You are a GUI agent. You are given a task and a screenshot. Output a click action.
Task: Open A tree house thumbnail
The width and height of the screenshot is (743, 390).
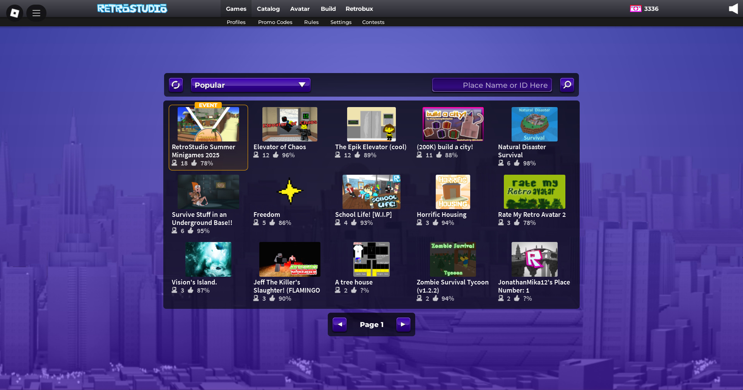point(371,259)
